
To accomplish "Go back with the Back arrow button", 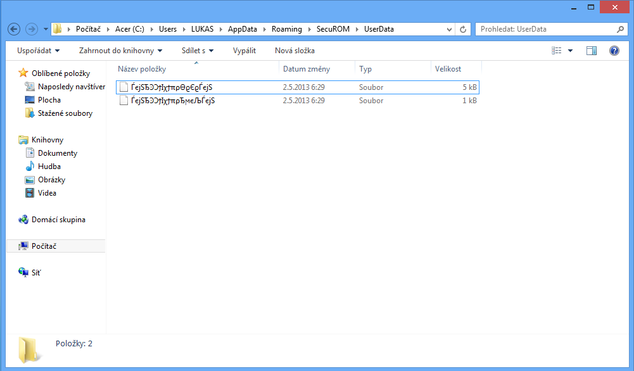I will coord(14,29).
